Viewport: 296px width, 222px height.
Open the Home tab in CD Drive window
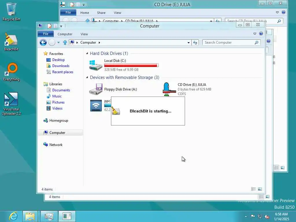point(85,13)
